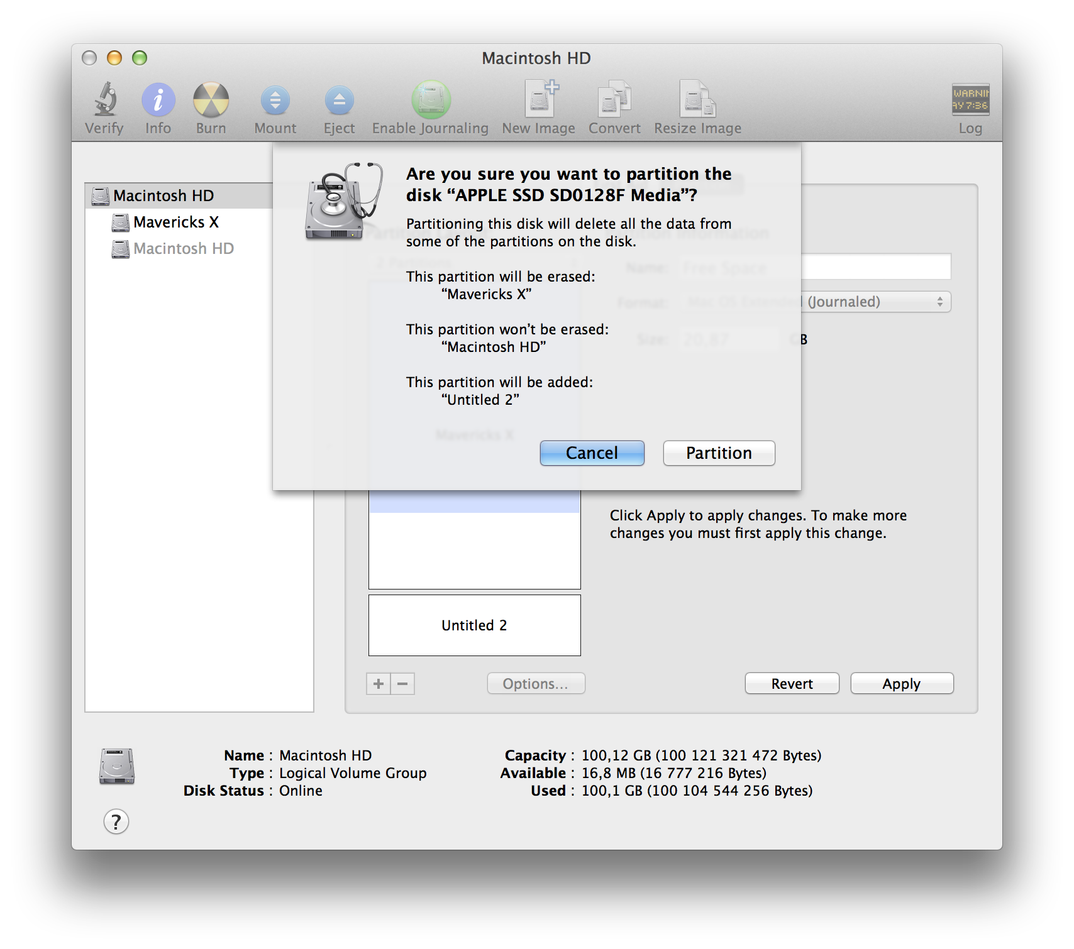The width and height of the screenshot is (1074, 949).
Task: Click the Disk Status 'Online' value
Action: pos(301,791)
